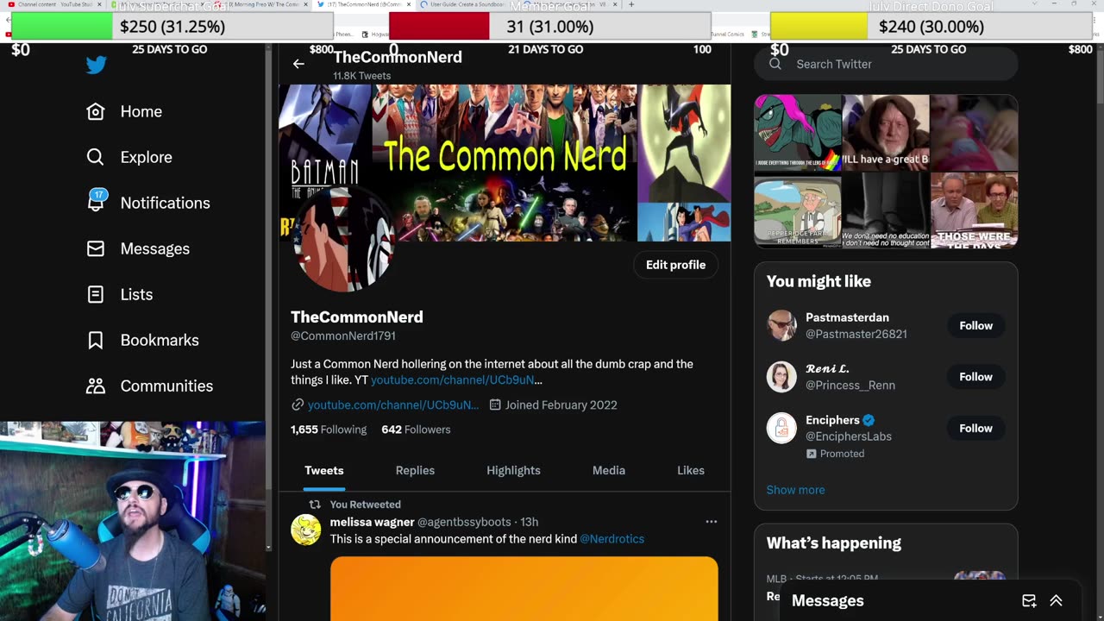Open the youtube.com/channel website link
Viewport: 1104px width, 621px height.
(392, 405)
